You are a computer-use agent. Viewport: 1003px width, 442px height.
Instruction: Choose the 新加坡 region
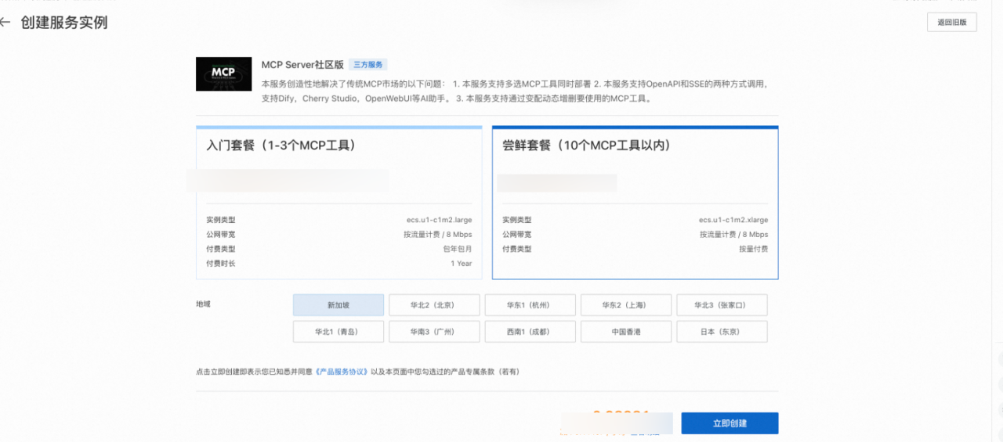[x=339, y=305]
